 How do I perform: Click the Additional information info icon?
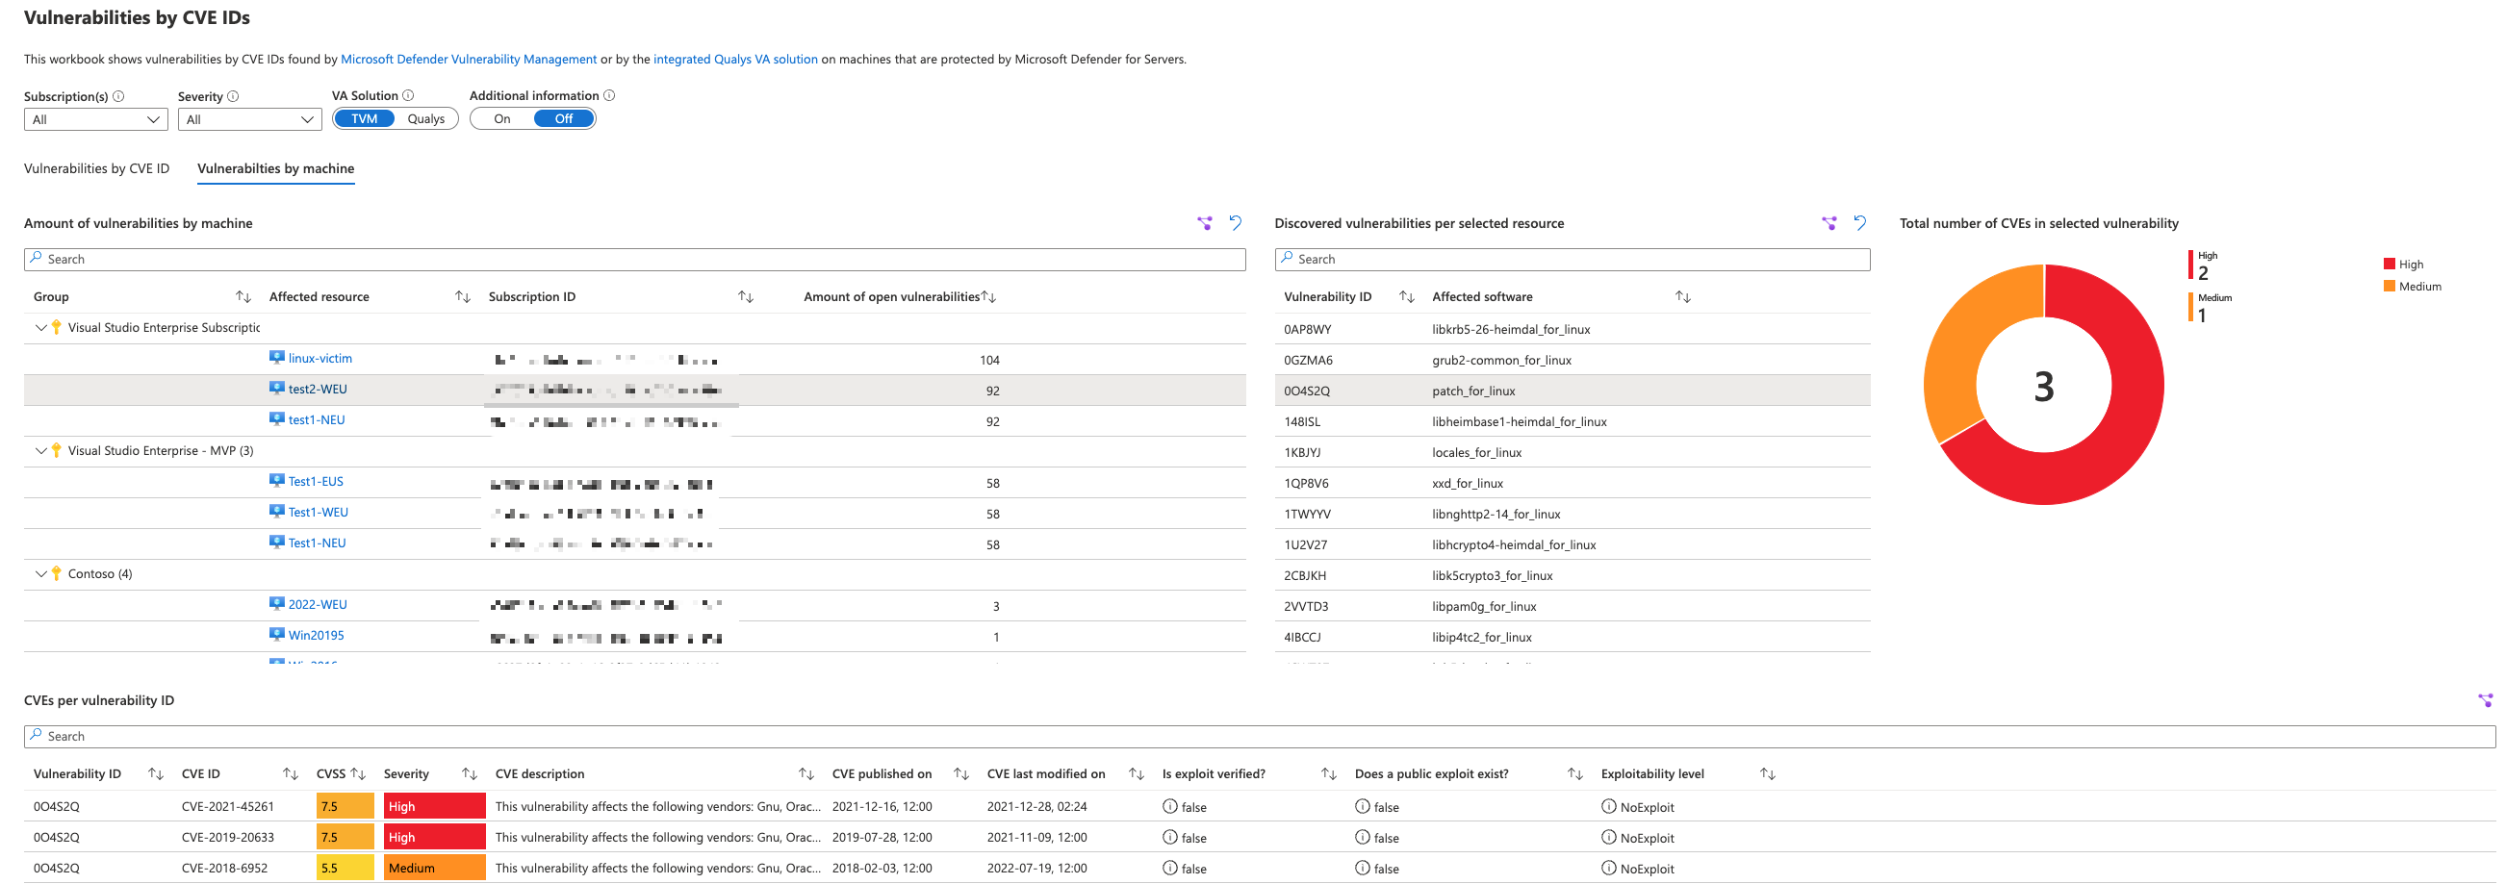coord(609,95)
